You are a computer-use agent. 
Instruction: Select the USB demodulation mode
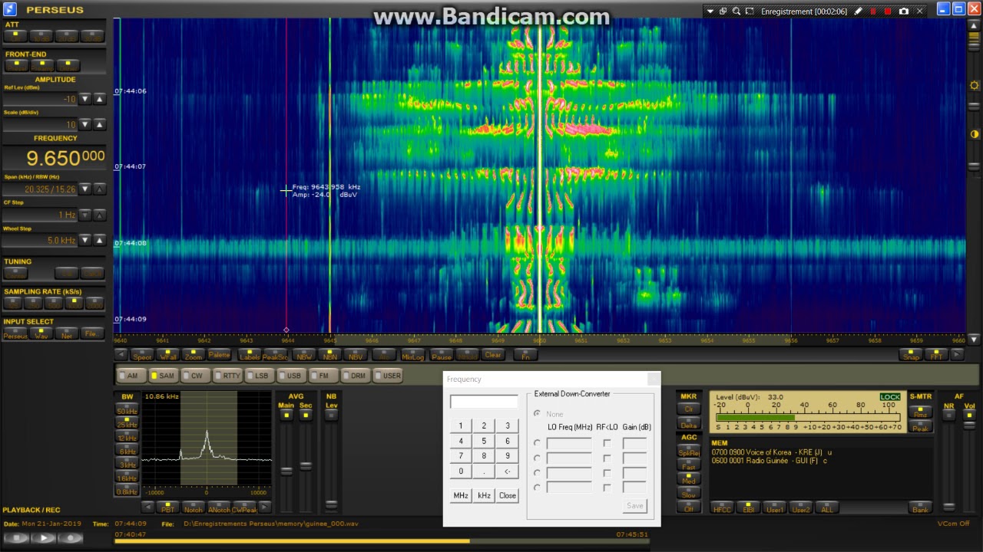(290, 376)
